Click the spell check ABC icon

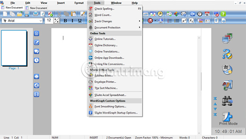tap(50, 14)
